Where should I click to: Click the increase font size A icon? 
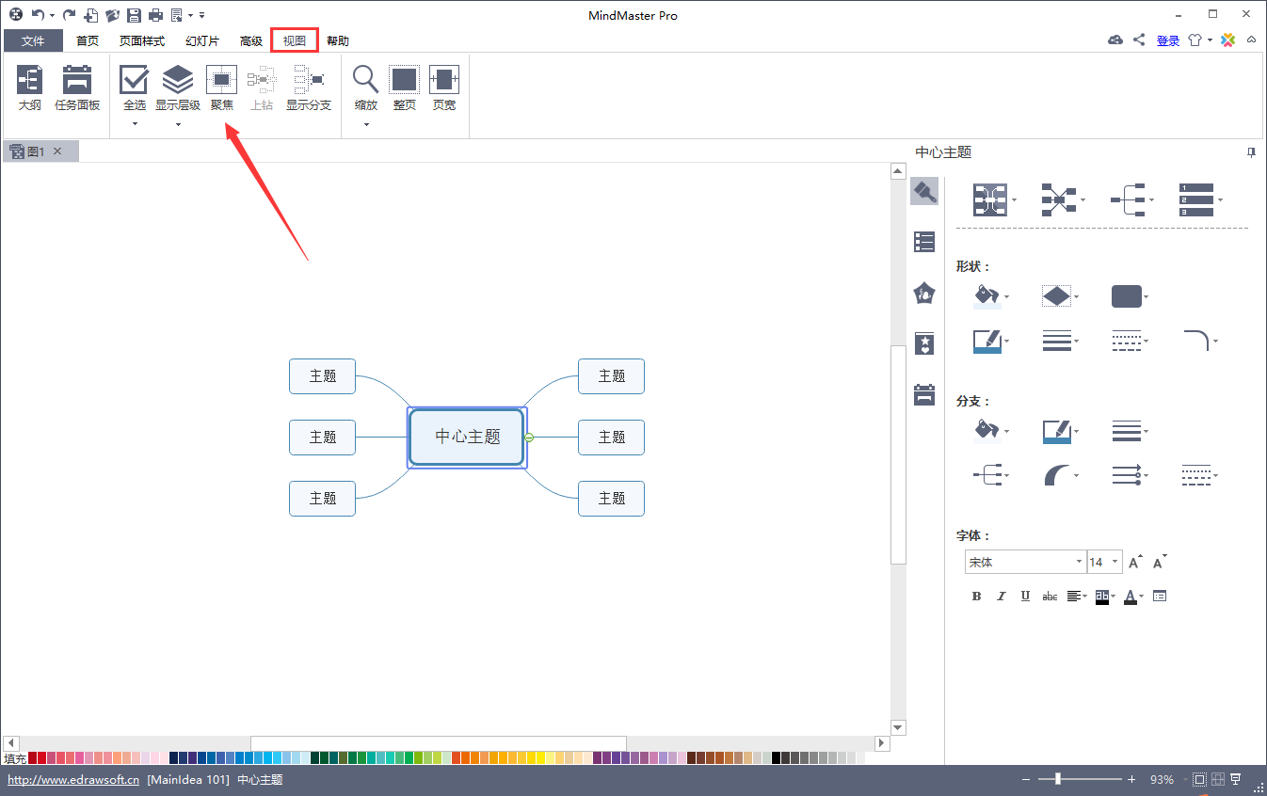point(1135,562)
